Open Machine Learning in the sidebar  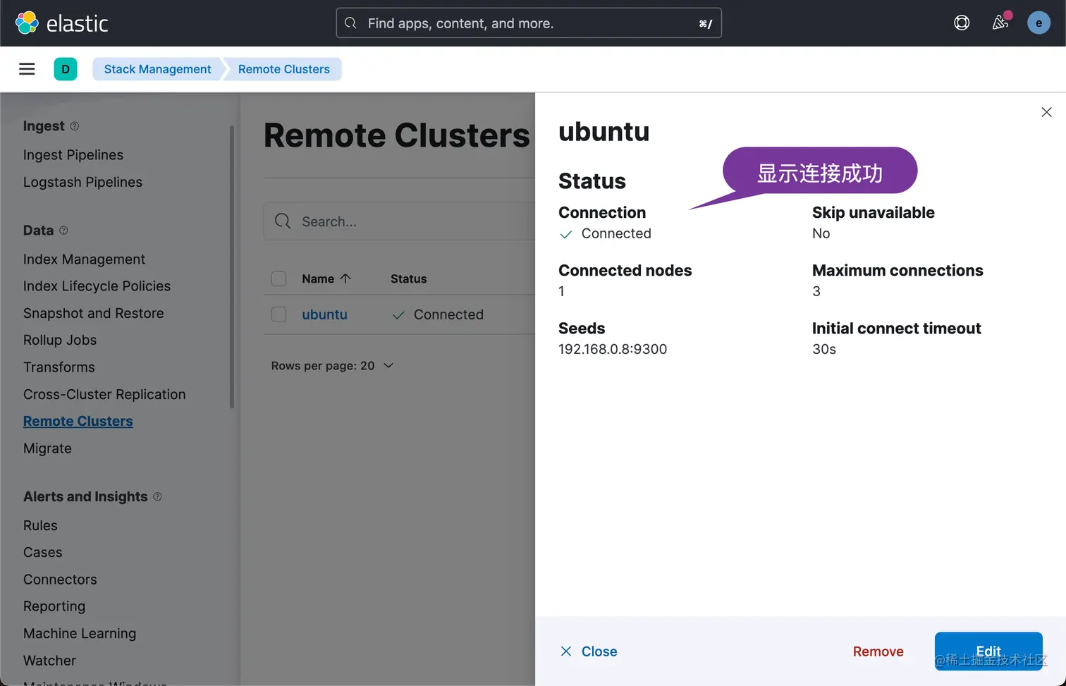click(80, 633)
